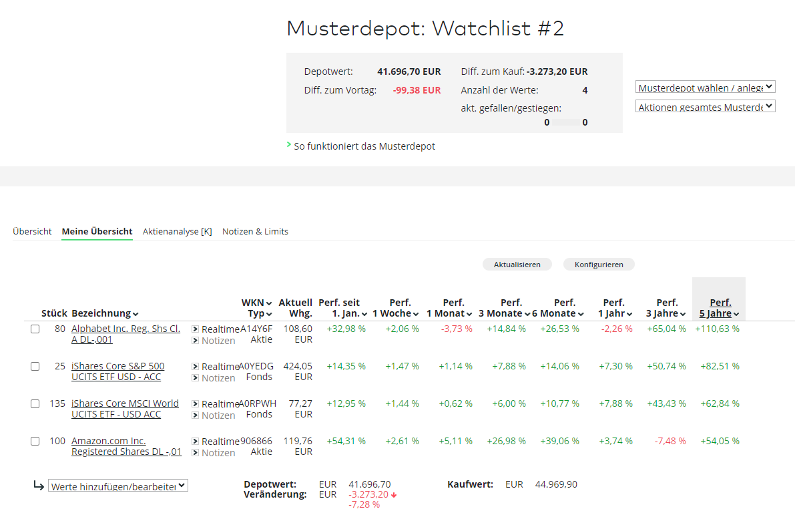Viewport: 795px width, 509px height.
Task: Open the Aktienanalyse [K] tab
Action: pos(178,231)
